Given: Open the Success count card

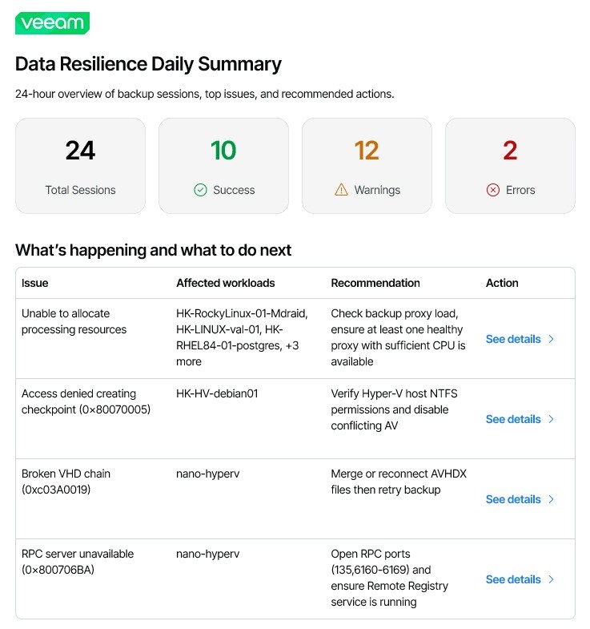Looking at the screenshot, I should [x=223, y=166].
